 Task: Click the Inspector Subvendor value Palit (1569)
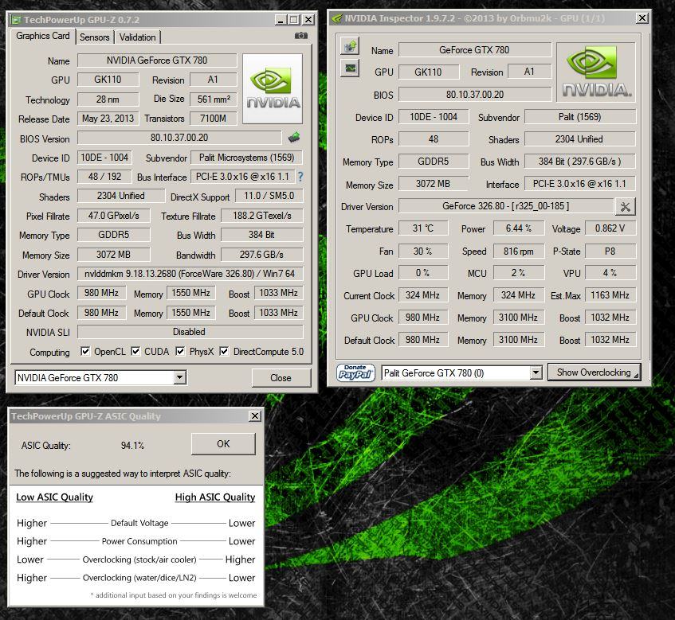pyautogui.click(x=580, y=117)
